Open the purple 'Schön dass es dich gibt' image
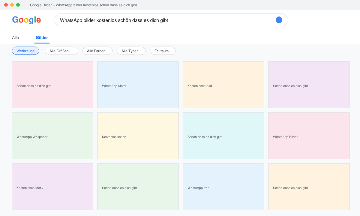The width and height of the screenshot is (360, 216). coord(309,85)
